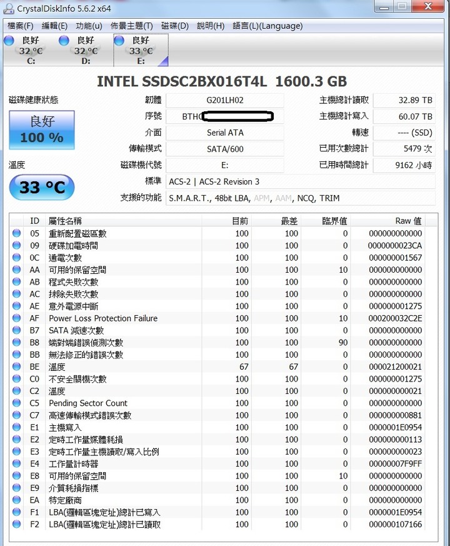450x546 pixels.
Task: Click the status orb for attribute B7
Action: tap(16, 330)
